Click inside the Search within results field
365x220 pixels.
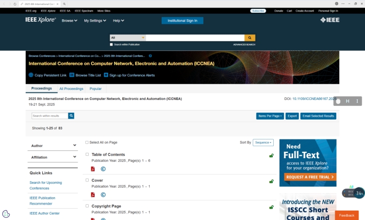[x=50, y=116]
